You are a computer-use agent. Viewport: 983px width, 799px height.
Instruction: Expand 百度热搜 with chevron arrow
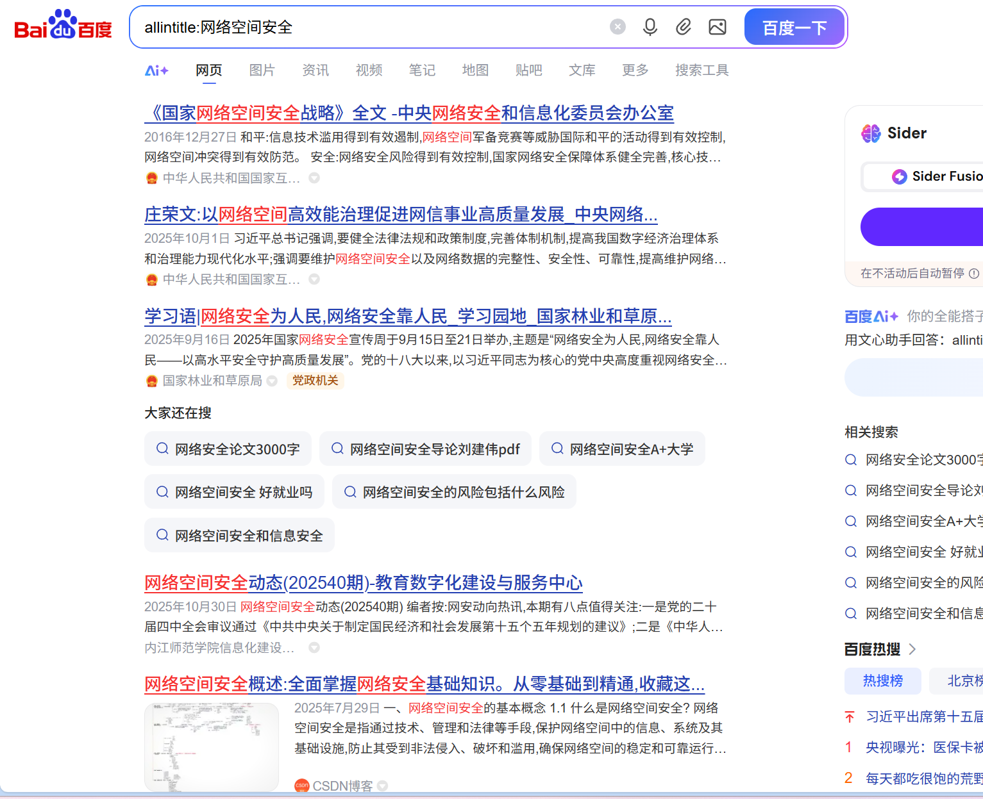(x=912, y=650)
